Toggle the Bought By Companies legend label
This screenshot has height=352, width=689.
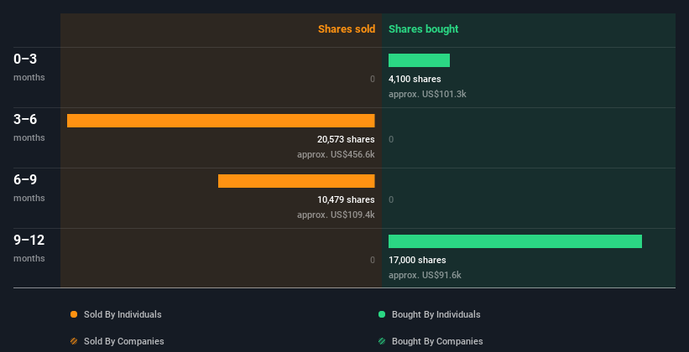tap(437, 341)
